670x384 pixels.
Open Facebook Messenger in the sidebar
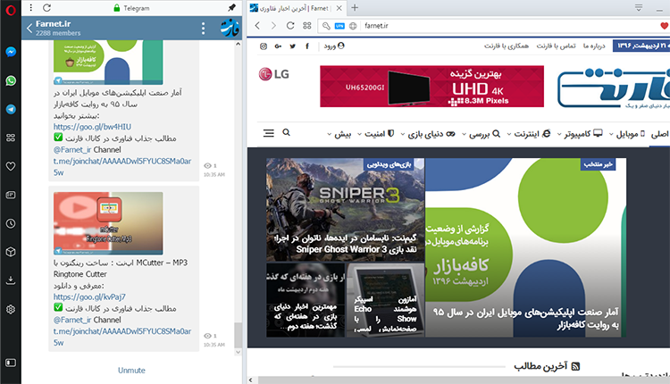click(x=11, y=52)
